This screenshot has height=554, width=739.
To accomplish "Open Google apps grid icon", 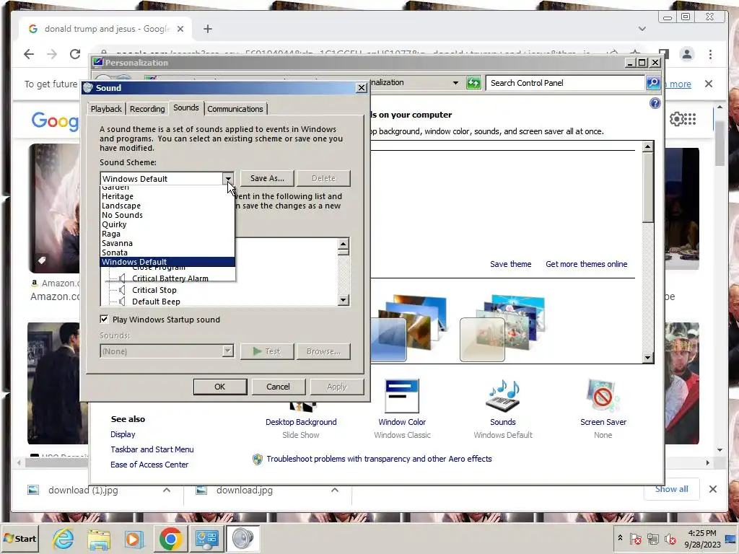I will pyautogui.click(x=689, y=119).
